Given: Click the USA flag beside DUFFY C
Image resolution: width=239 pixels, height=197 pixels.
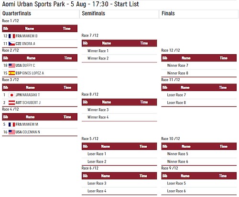Looking at the screenshot, I should 11,66.
